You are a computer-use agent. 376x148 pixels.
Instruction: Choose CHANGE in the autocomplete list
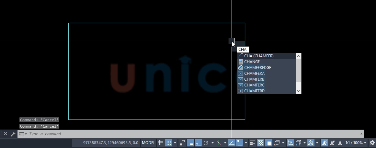[x=252, y=62]
